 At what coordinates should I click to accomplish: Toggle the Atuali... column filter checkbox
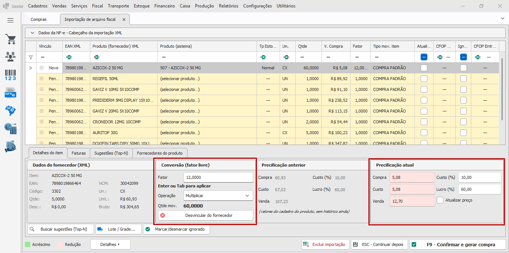coord(424,57)
